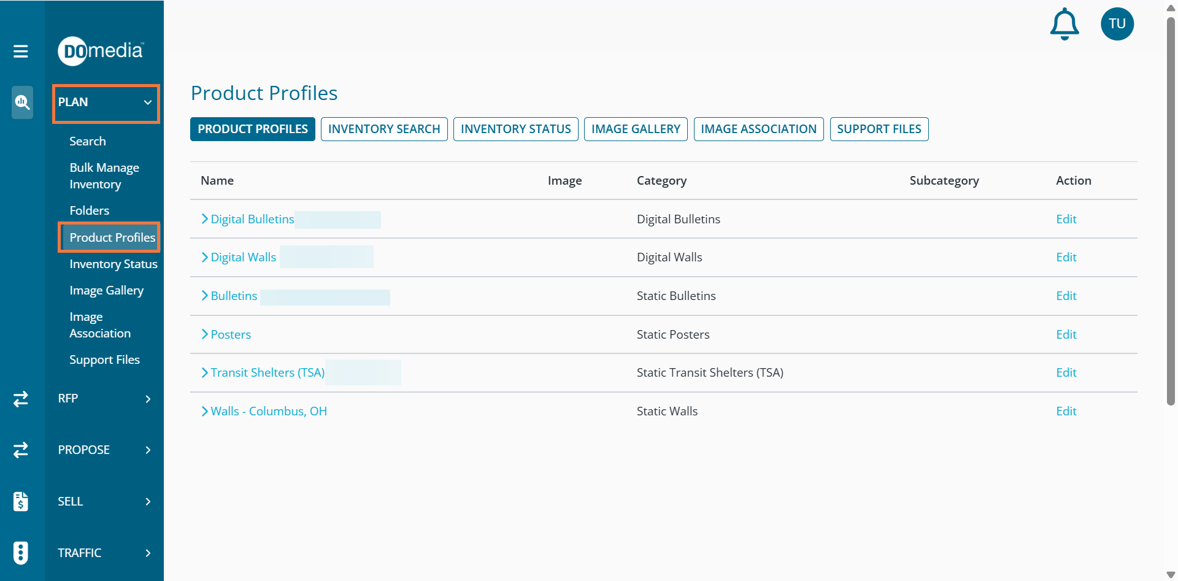Click the Plan search chart icon
This screenshot has width=1178, height=581.
click(22, 102)
